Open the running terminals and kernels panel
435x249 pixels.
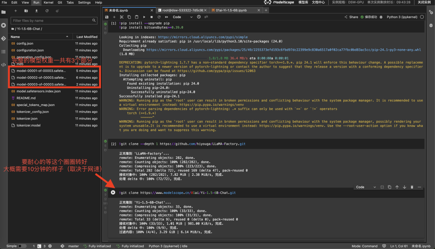click(x=3, y=25)
